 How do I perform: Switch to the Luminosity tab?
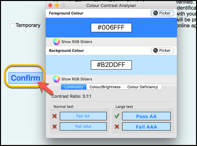(x=74, y=87)
